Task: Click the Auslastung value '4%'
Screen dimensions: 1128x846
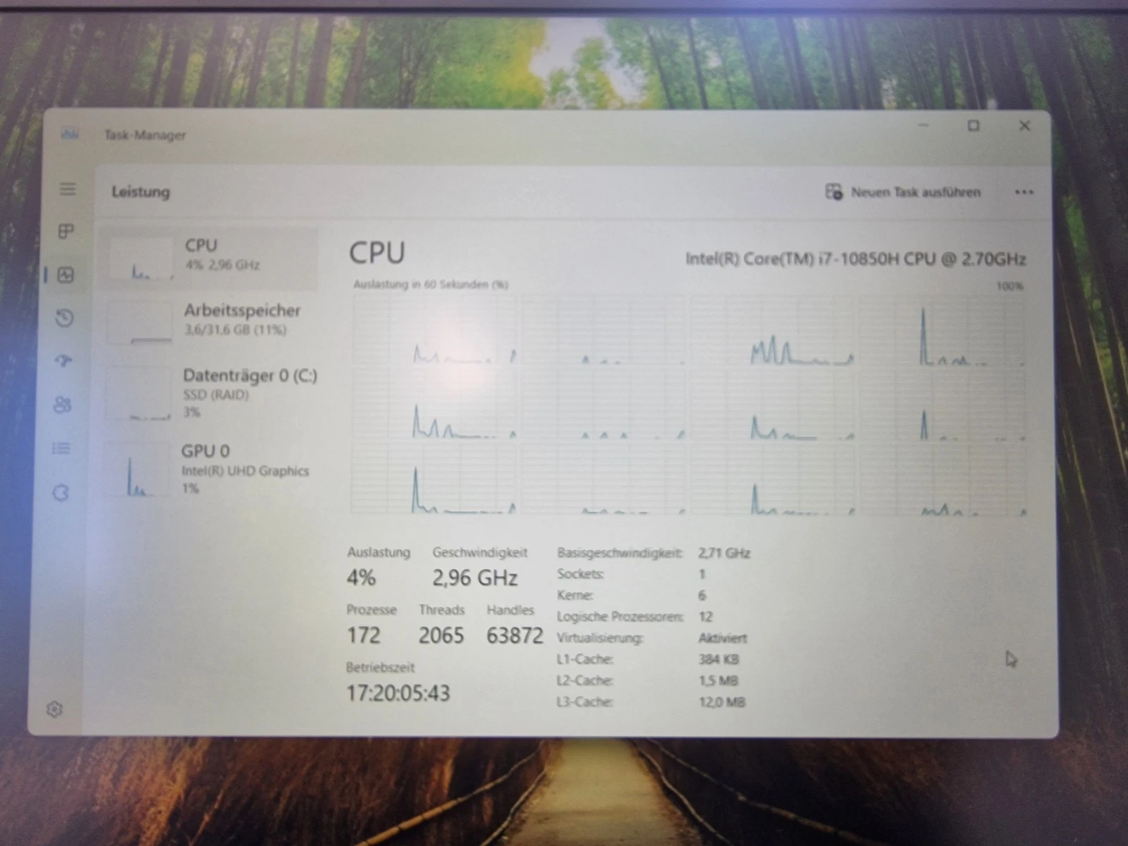Action: click(x=361, y=578)
